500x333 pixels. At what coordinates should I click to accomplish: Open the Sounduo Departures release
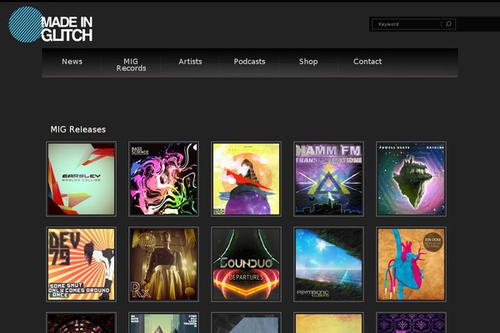(x=246, y=264)
